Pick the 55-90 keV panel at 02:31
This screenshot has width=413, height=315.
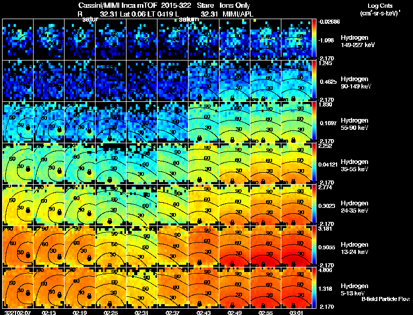pos(141,122)
